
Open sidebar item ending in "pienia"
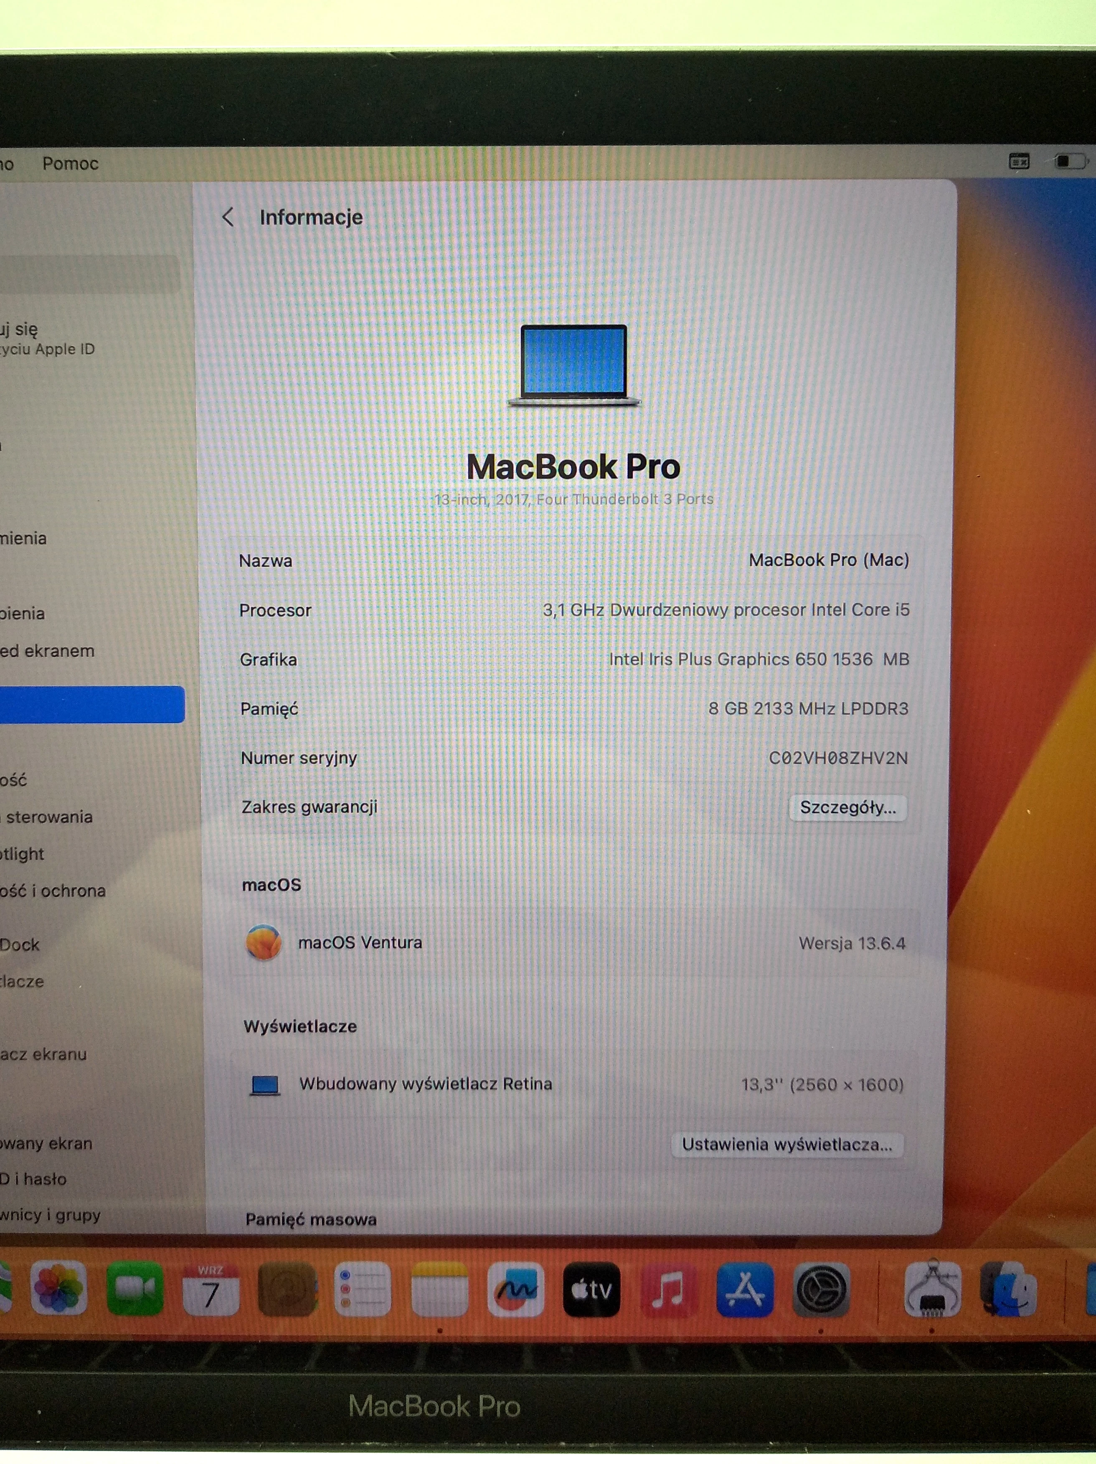[23, 614]
